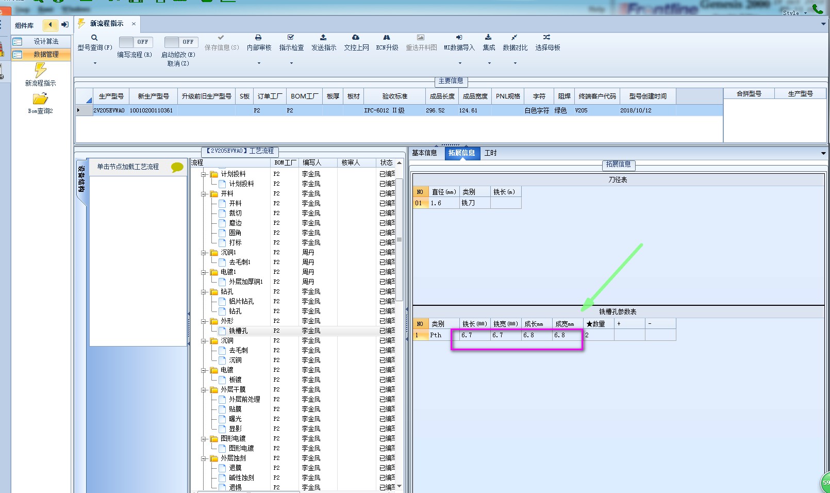This screenshot has height=493, width=830.
Task: Switch to the 工时 tab
Action: [491, 153]
